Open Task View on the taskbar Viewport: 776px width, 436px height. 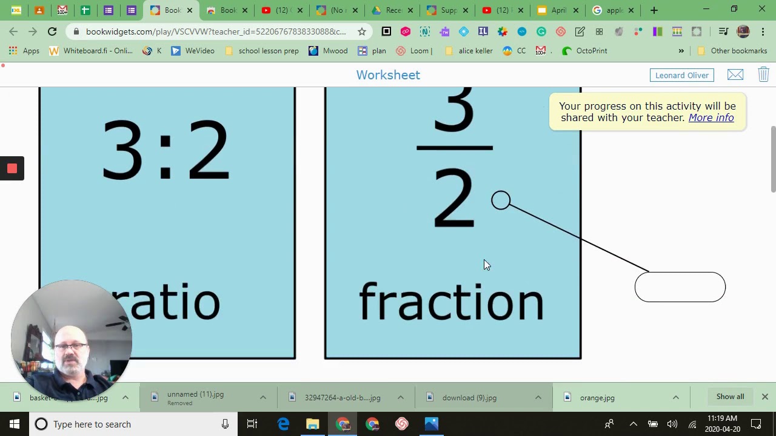252,424
